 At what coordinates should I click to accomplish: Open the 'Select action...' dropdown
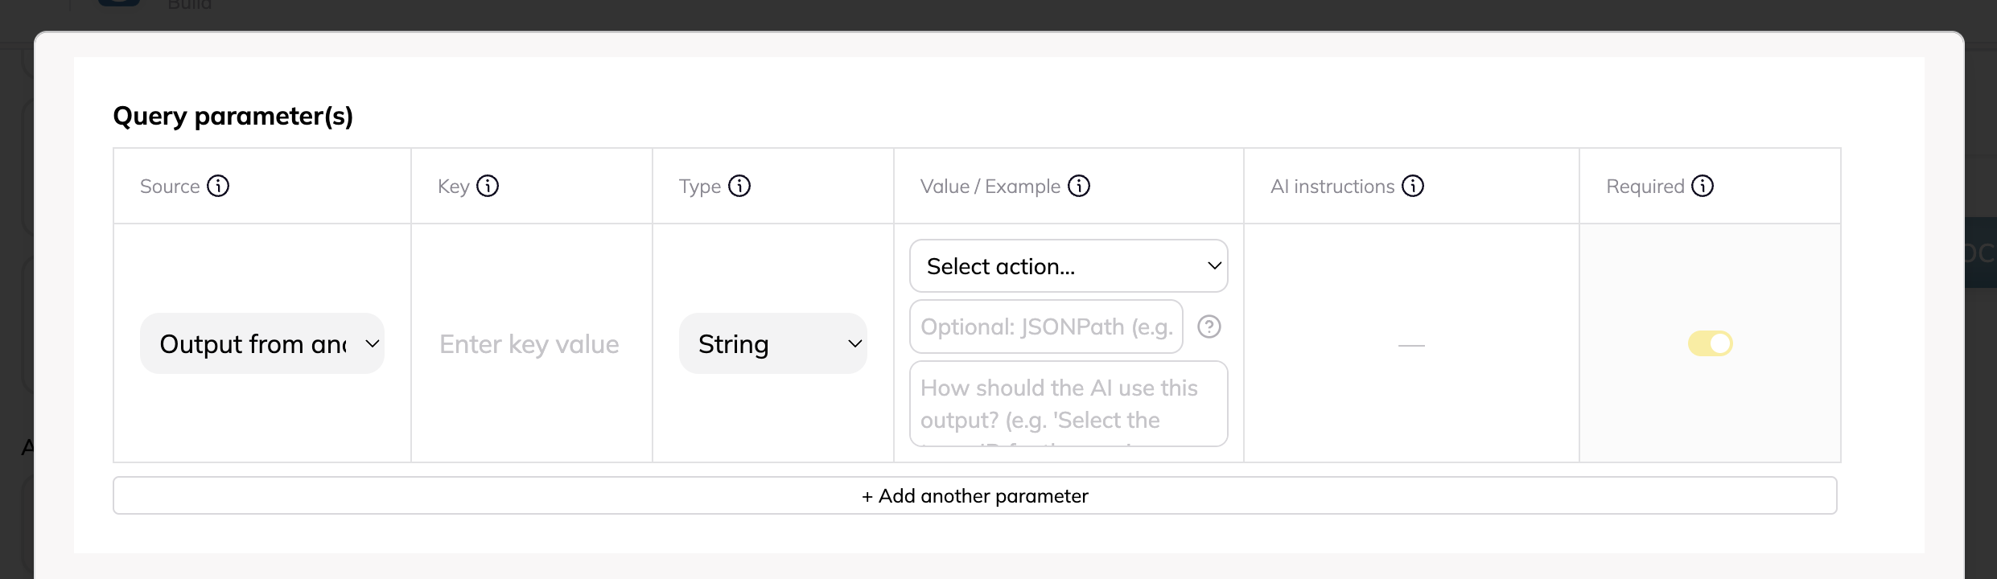[x=1068, y=266]
